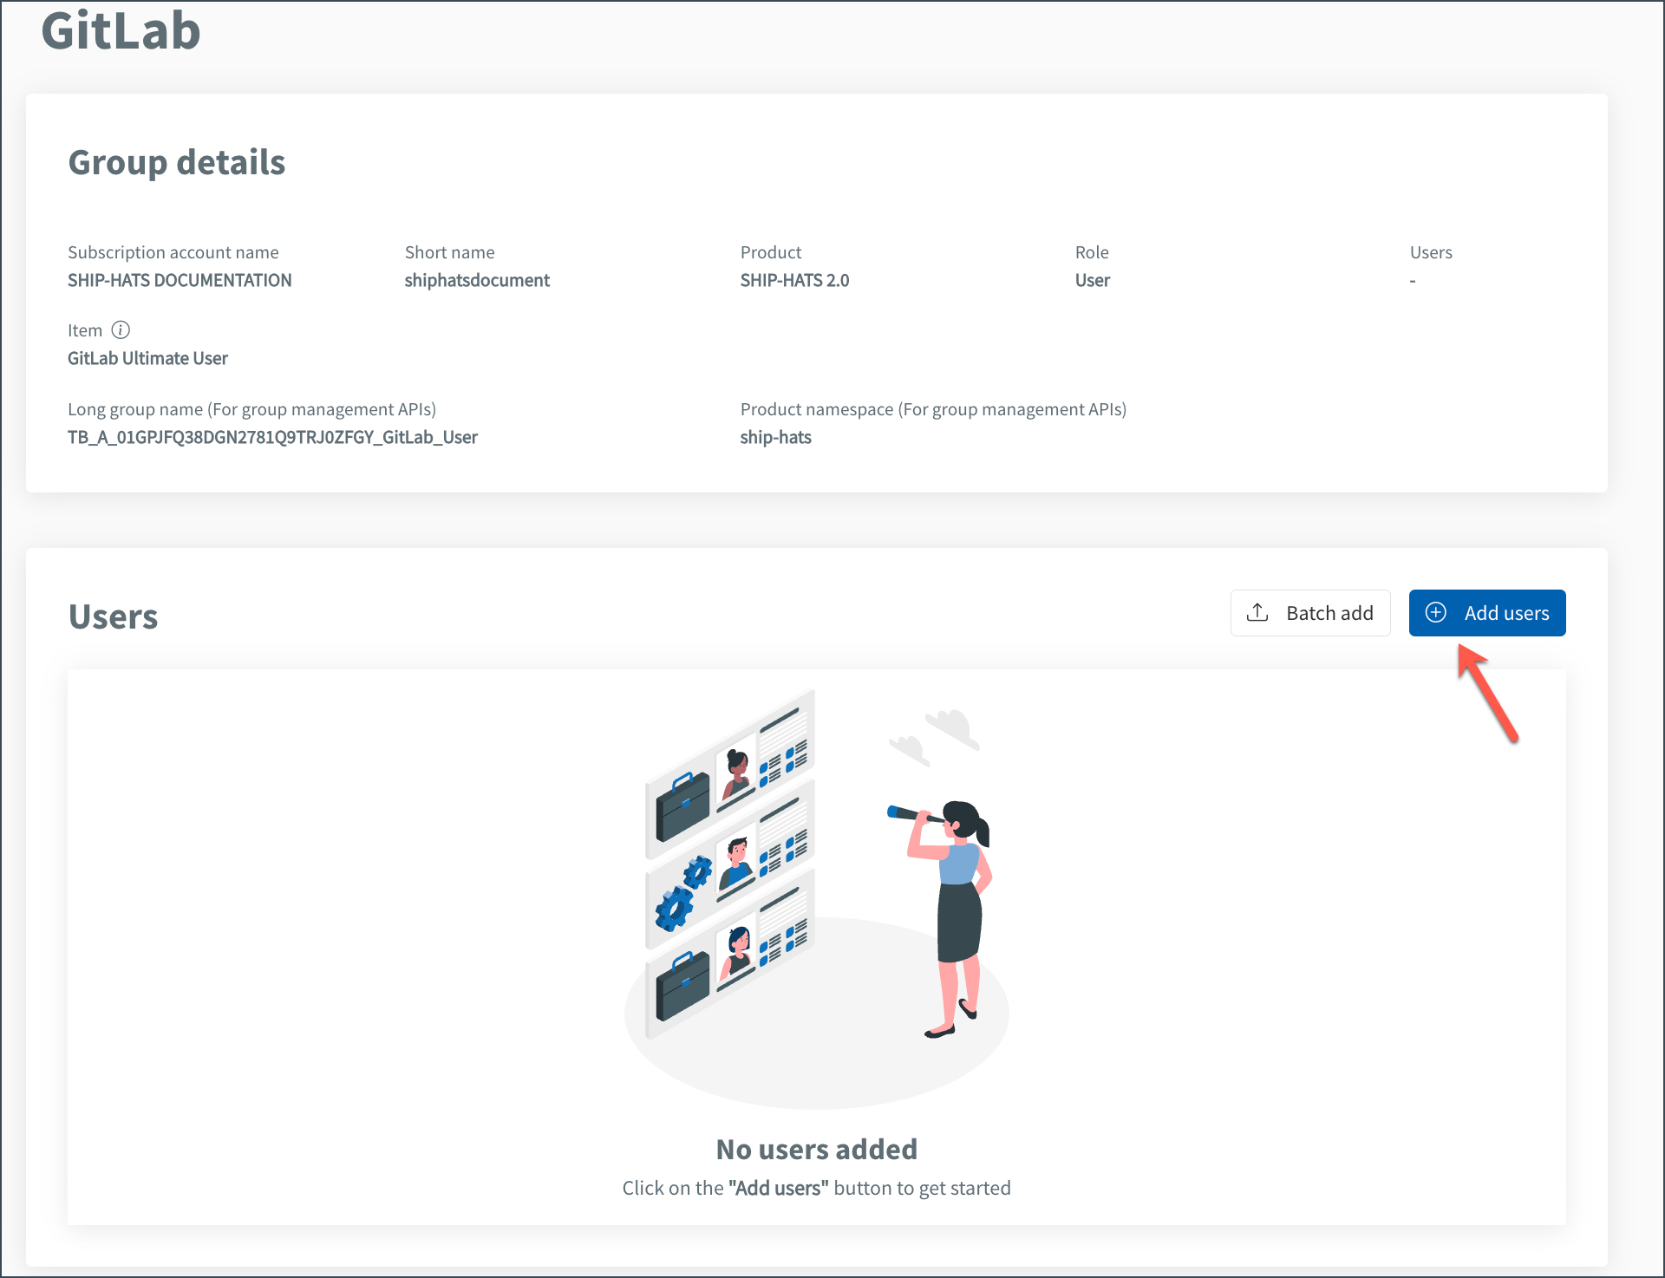The width and height of the screenshot is (1665, 1278).
Task: Click the product namespace ship-hats
Action: click(x=775, y=437)
